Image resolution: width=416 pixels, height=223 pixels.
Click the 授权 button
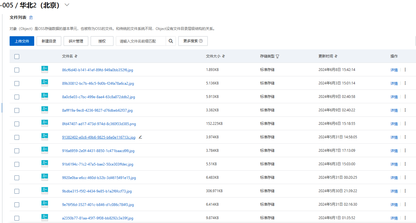click(102, 41)
